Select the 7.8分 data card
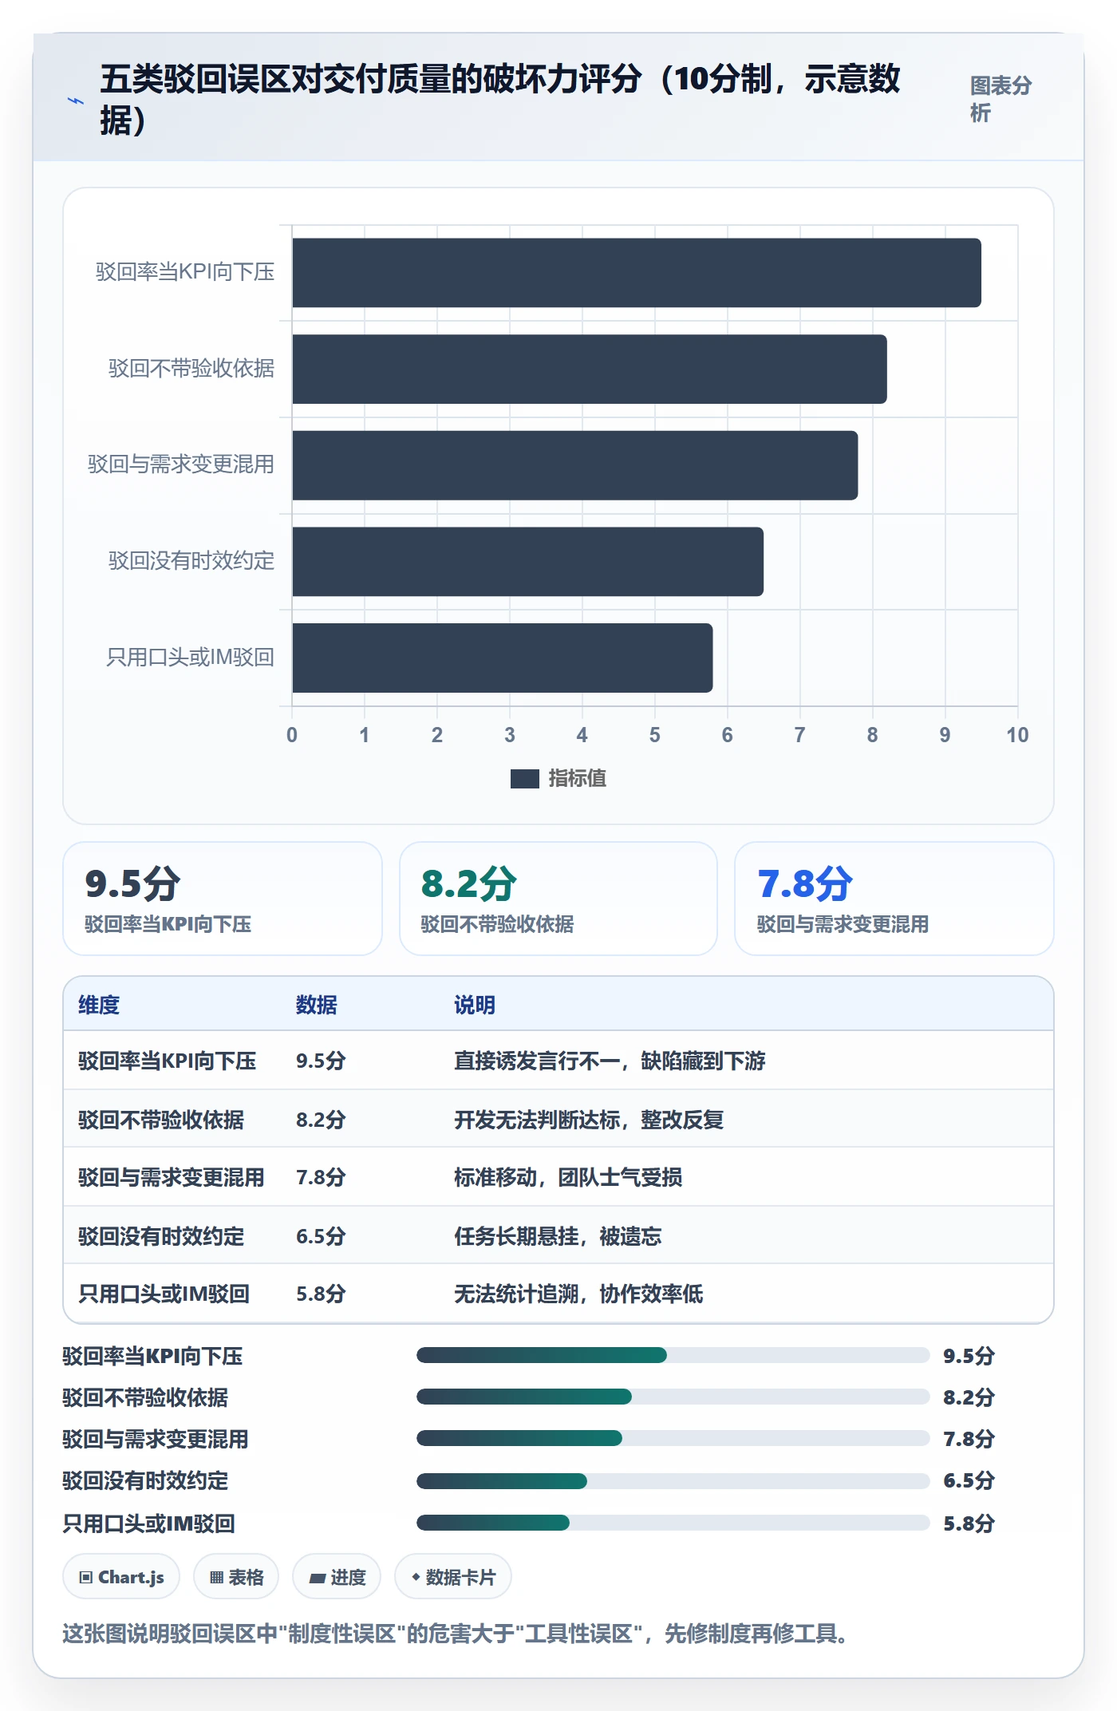 [x=894, y=899]
